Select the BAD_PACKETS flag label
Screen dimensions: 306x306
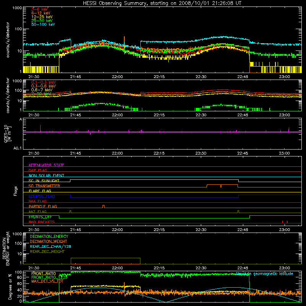[x=42, y=222]
